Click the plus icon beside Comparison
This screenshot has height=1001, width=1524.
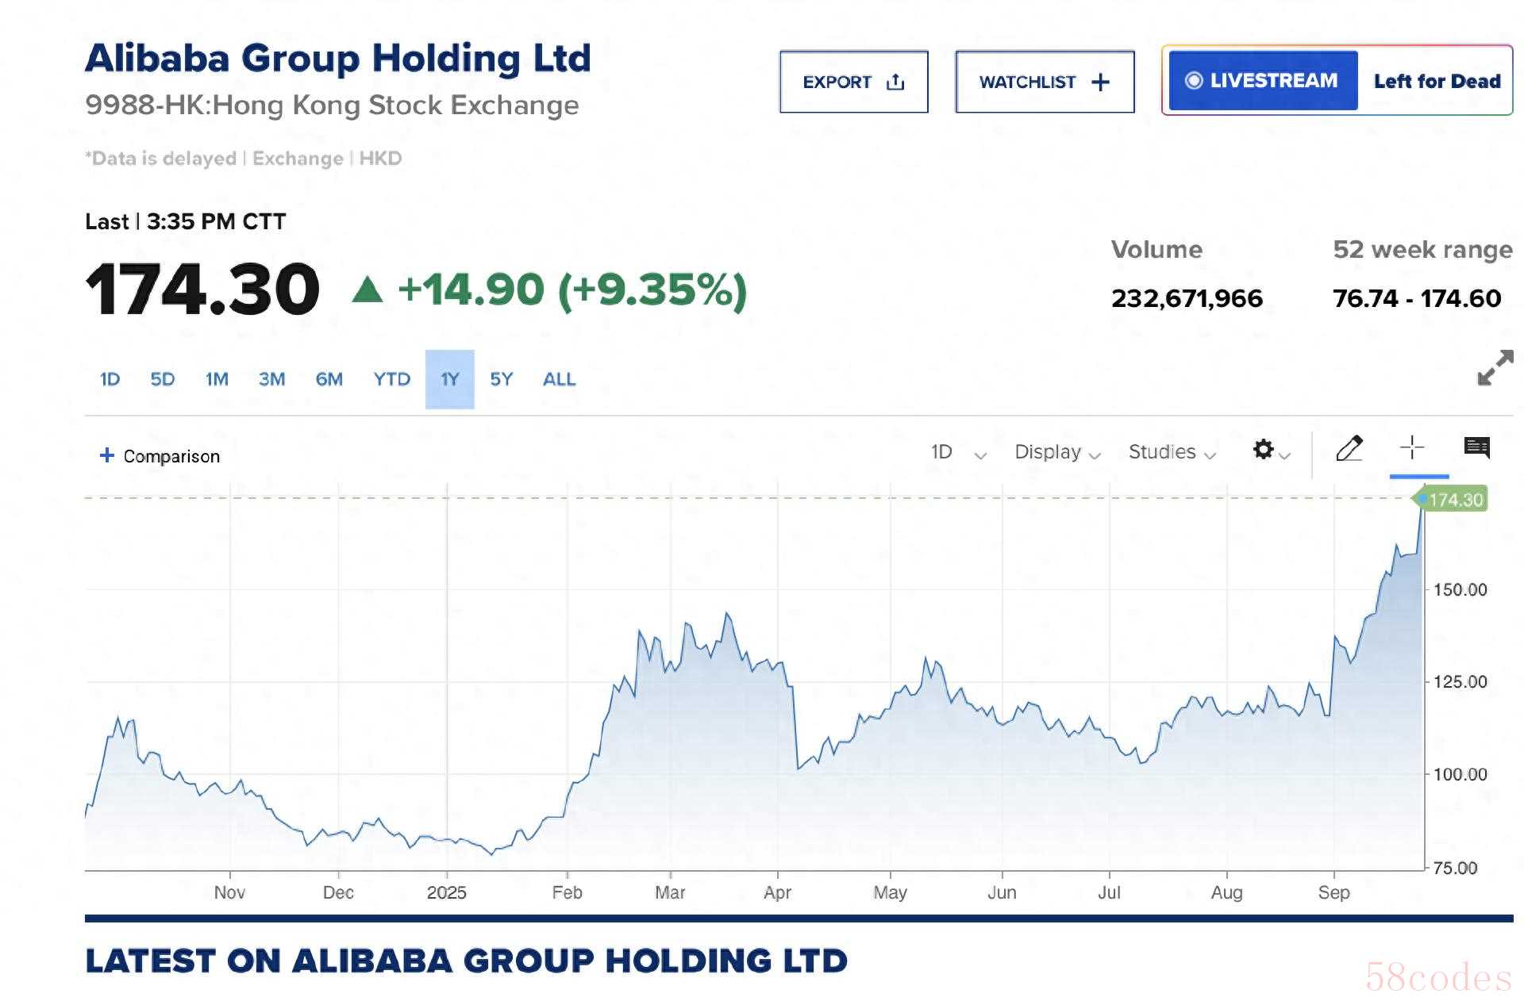pos(106,455)
